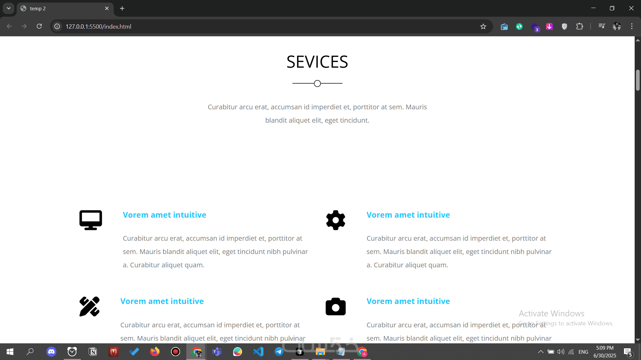Bookmark this page with the star icon

pyautogui.click(x=483, y=26)
